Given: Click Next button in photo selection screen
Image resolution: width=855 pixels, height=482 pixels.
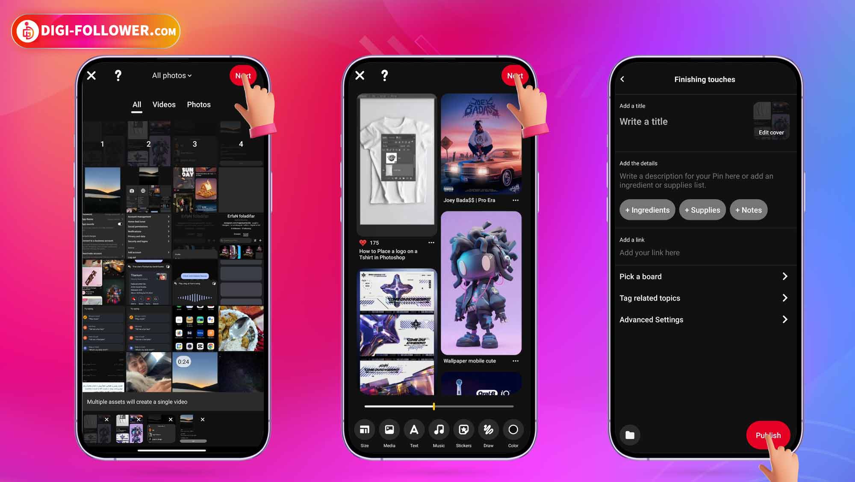Looking at the screenshot, I should tap(242, 75).
